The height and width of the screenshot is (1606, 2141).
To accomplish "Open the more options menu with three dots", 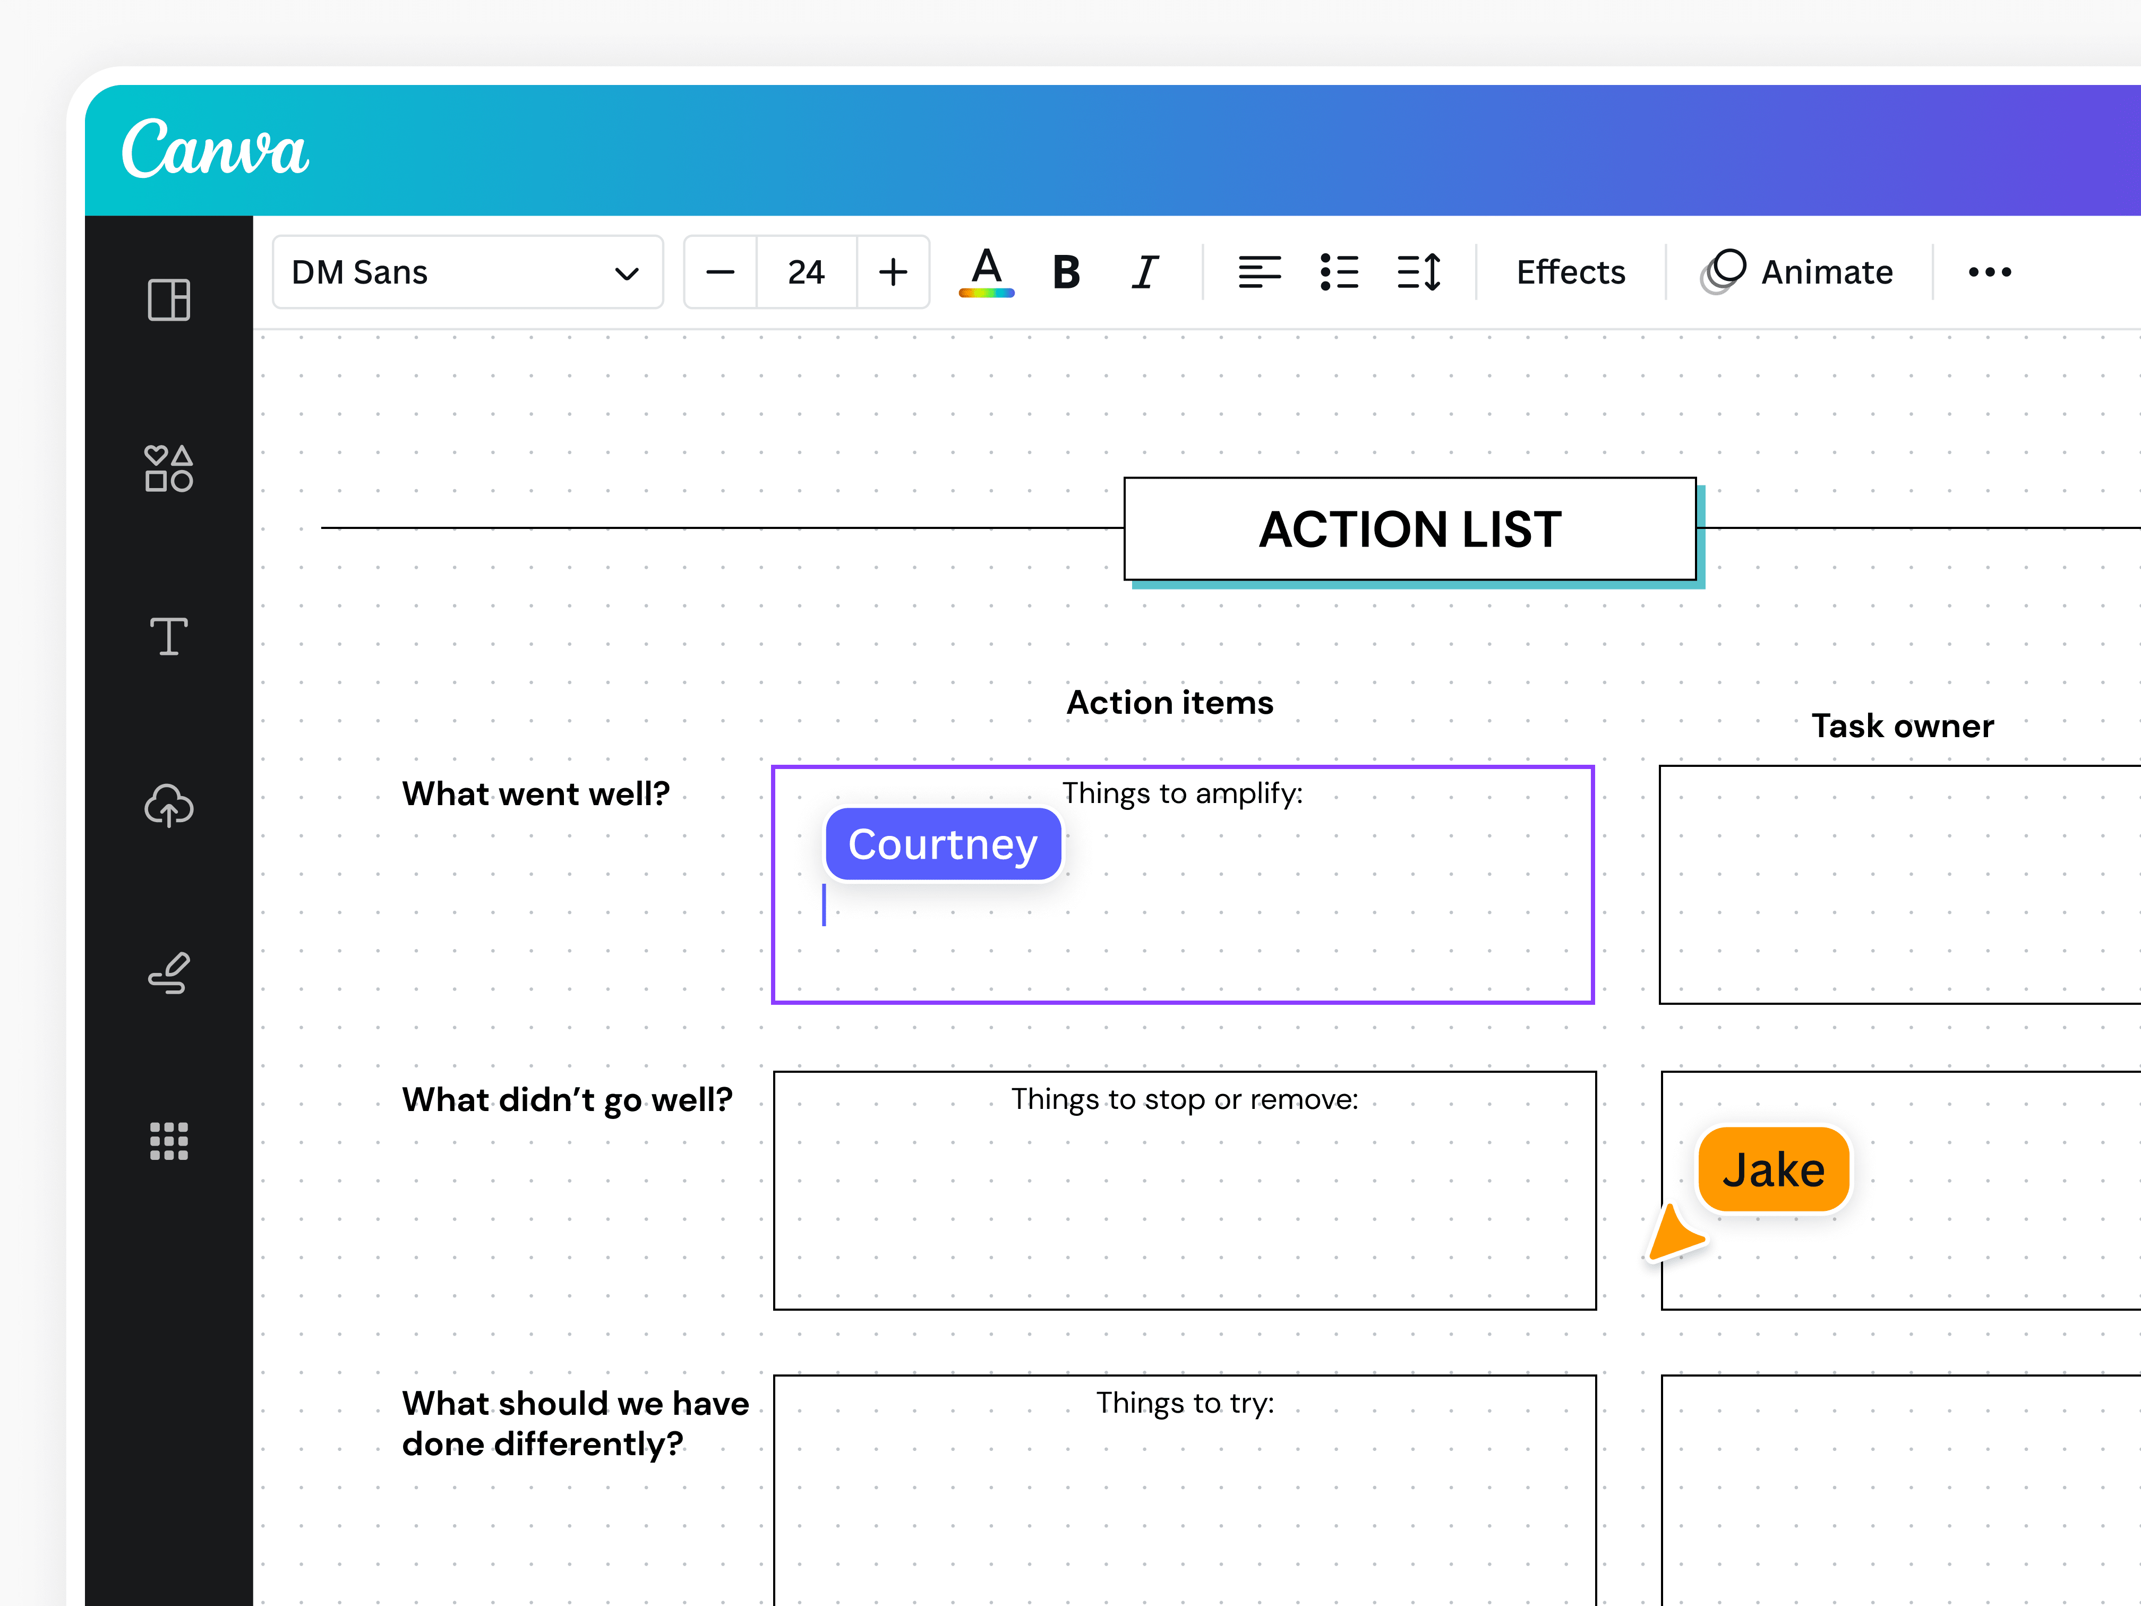I will [1989, 272].
